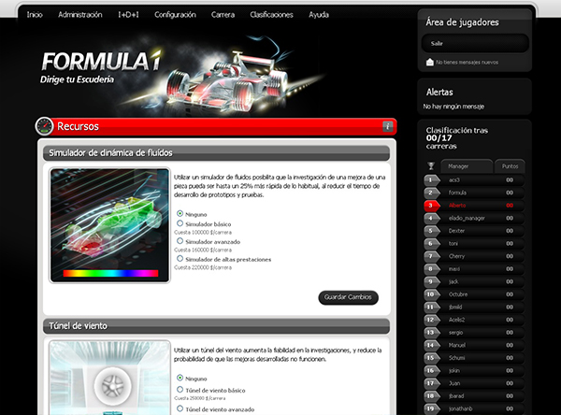Click manager name sergio
Screen dimensions: 561x415
(x=455, y=333)
